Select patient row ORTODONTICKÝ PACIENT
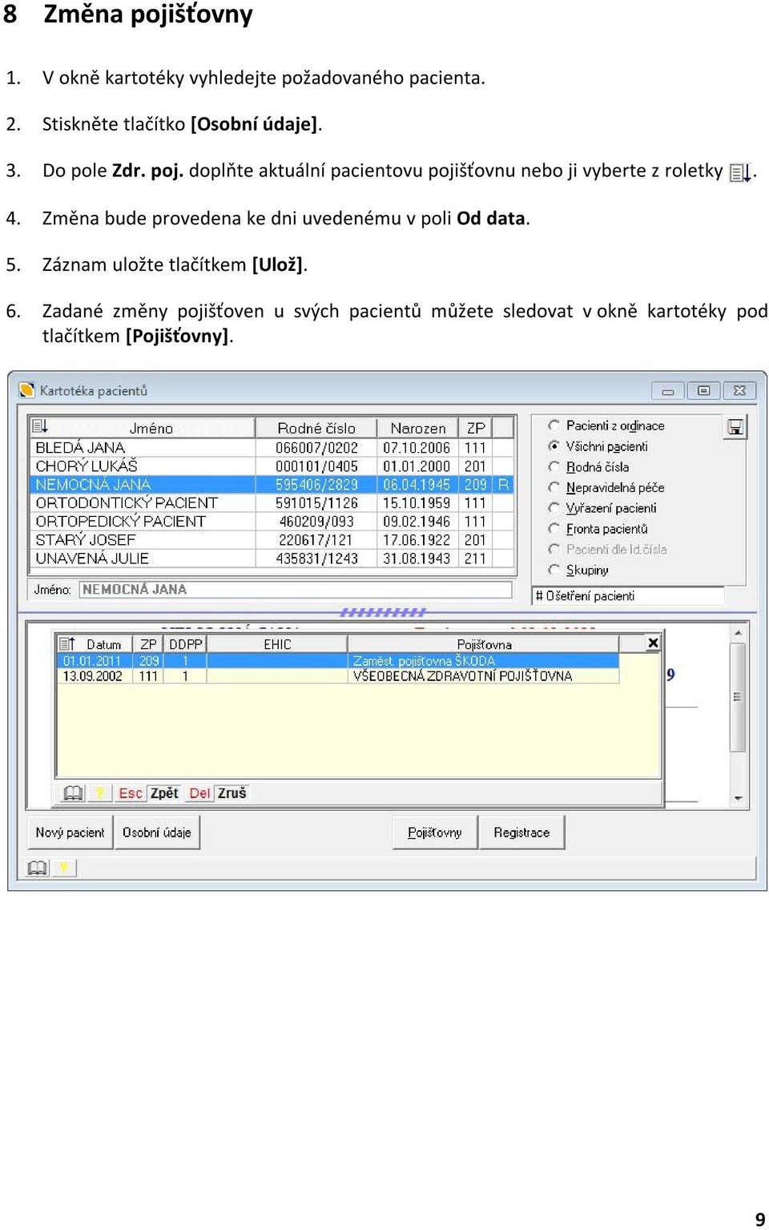Image resolution: width=769 pixels, height=1230 pixels. 272,502
